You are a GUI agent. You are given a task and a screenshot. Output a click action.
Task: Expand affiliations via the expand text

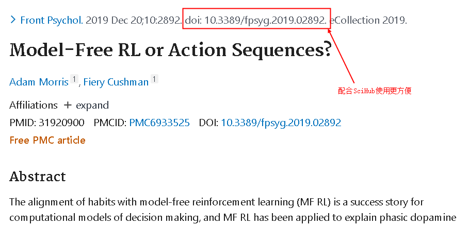(x=92, y=105)
